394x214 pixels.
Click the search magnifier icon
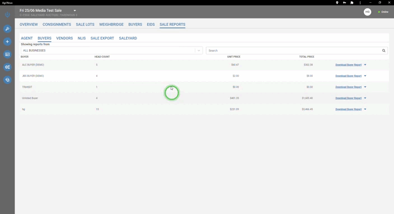(384, 50)
